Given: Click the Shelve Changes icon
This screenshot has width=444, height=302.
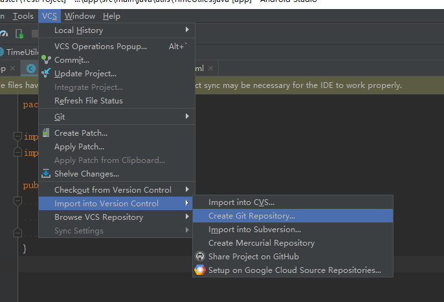Looking at the screenshot, I should pos(46,173).
